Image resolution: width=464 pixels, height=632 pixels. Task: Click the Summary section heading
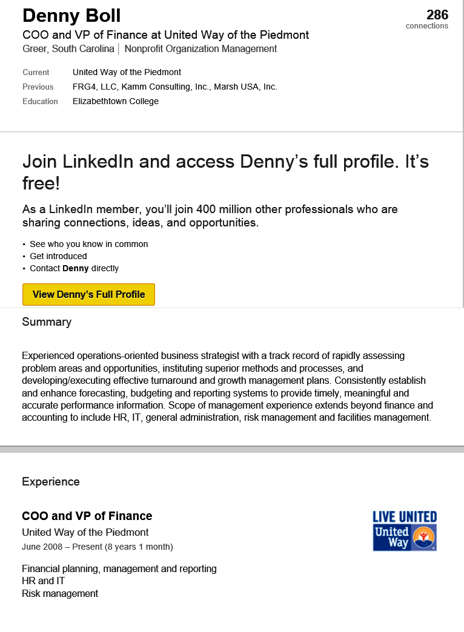click(x=47, y=322)
